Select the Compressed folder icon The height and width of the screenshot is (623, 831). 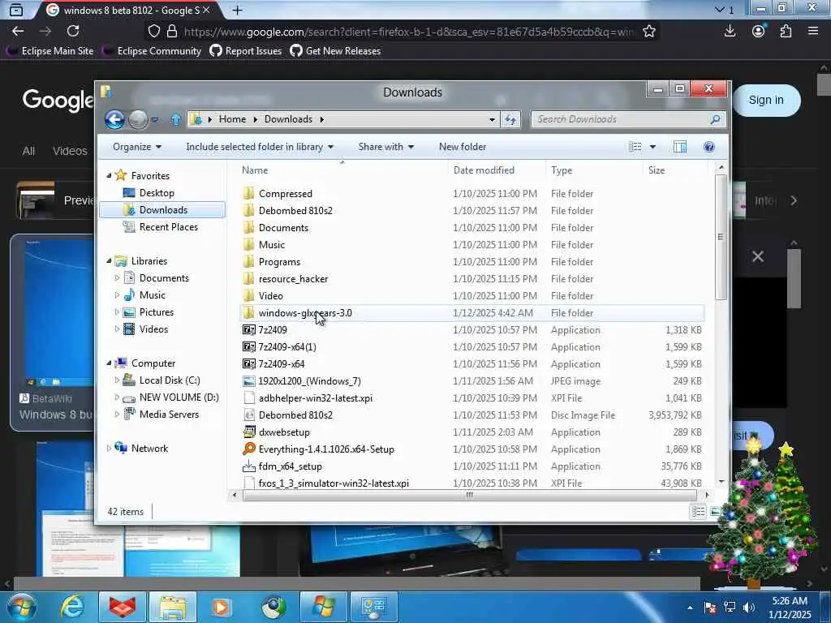[248, 193]
